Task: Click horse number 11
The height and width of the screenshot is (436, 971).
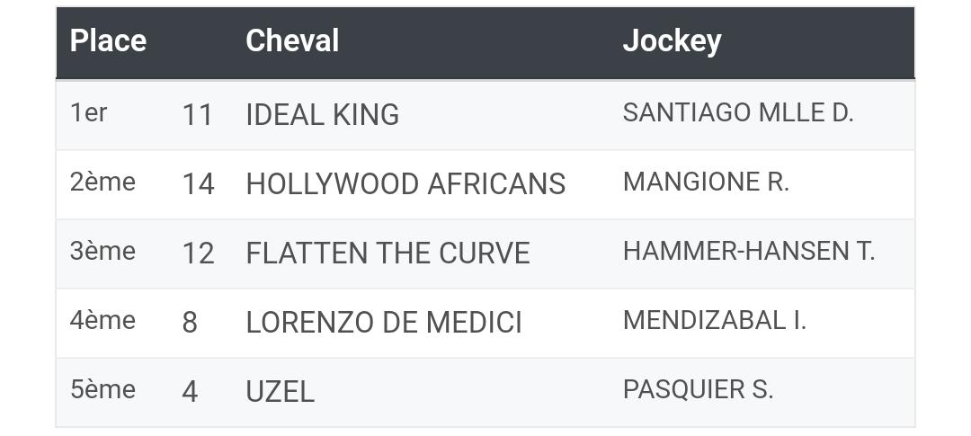Action: pos(198,115)
